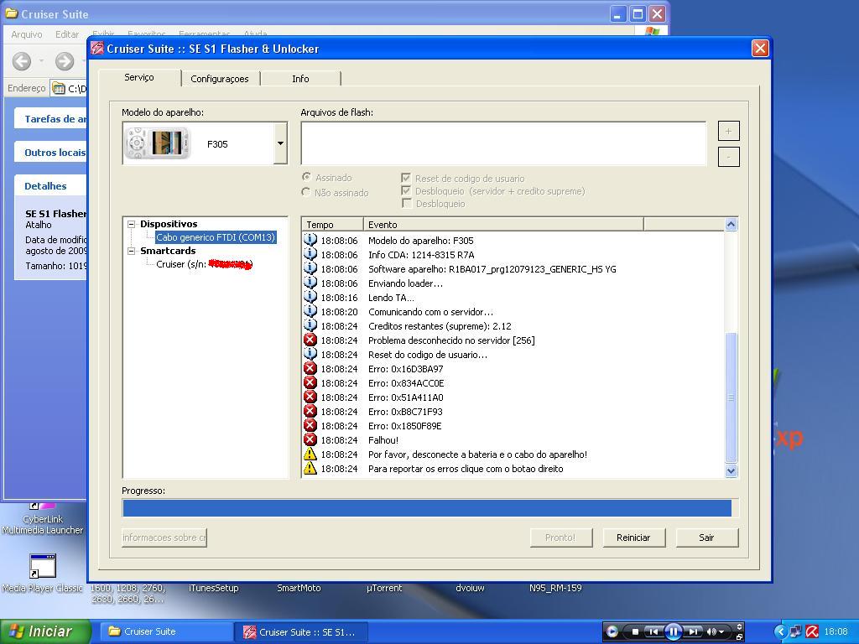
Task: Open the Explorer address bar field
Action: pos(69,88)
